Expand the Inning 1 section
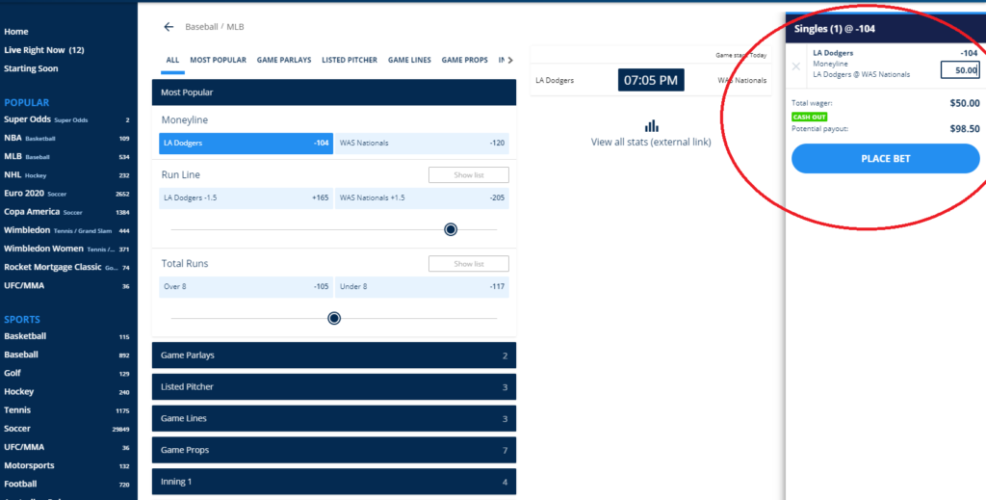The height and width of the screenshot is (500, 986). coord(334,482)
